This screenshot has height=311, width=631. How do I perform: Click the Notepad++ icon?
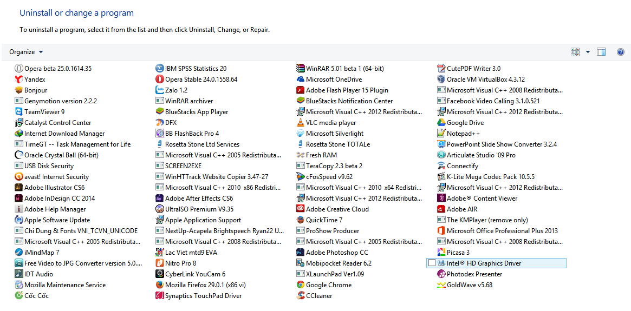[x=441, y=134]
